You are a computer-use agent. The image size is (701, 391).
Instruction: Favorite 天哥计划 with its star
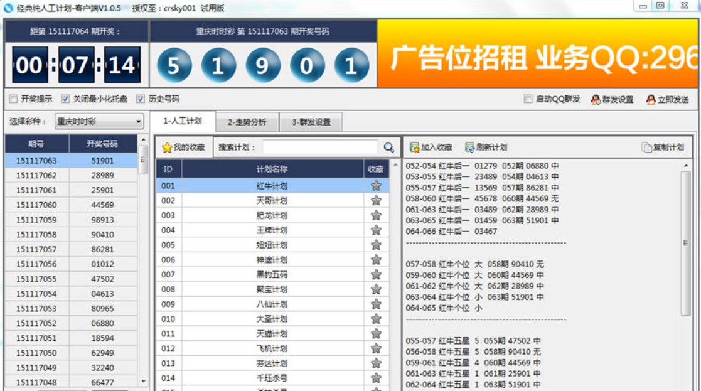coord(376,200)
